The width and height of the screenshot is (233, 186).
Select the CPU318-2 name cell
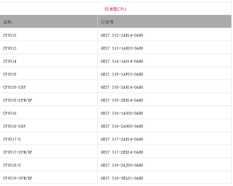[x=12, y=165]
